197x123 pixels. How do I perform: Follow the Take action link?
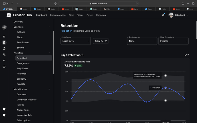[66, 31]
